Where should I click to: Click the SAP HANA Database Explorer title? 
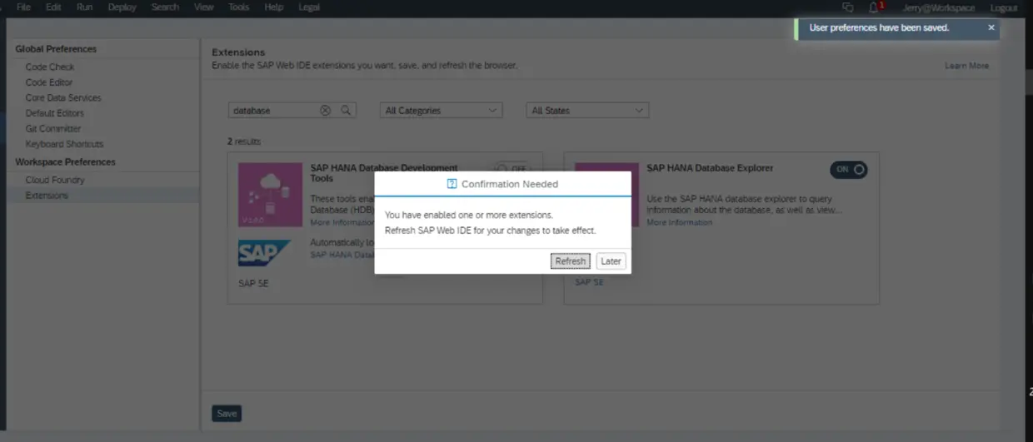coord(710,168)
